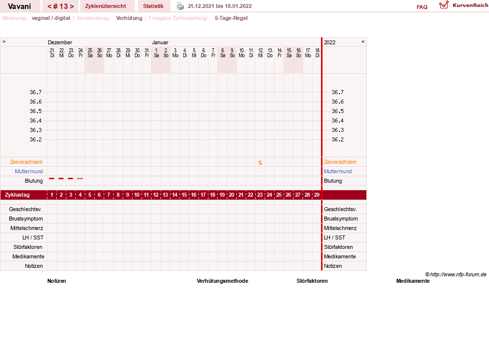Click the date range 21.12.2021 bis 18.01.2022
This screenshot has width=489, height=350.
point(219,6)
